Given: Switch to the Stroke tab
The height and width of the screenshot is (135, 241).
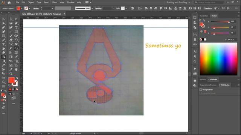Looking at the screenshot, I should pyautogui.click(x=203, y=79).
